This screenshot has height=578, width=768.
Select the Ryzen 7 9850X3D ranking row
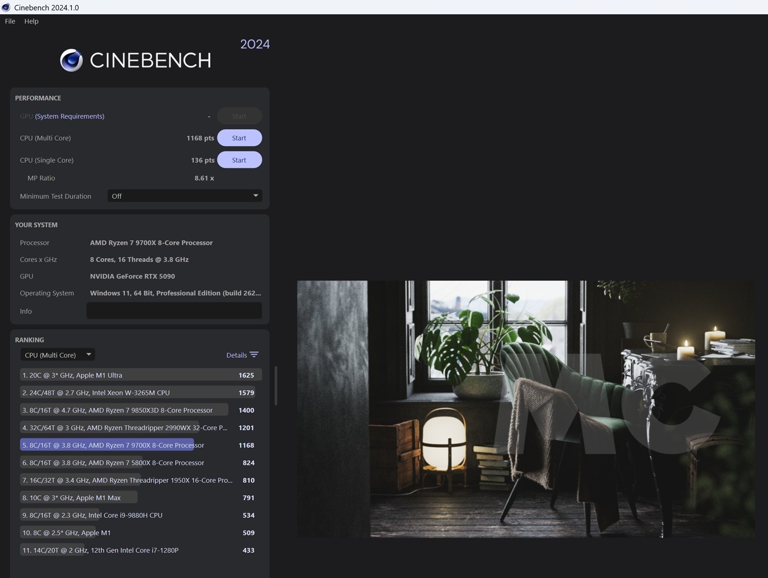(138, 410)
